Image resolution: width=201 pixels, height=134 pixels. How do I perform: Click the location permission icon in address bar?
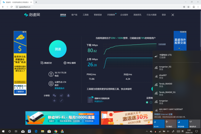click(184, 7)
